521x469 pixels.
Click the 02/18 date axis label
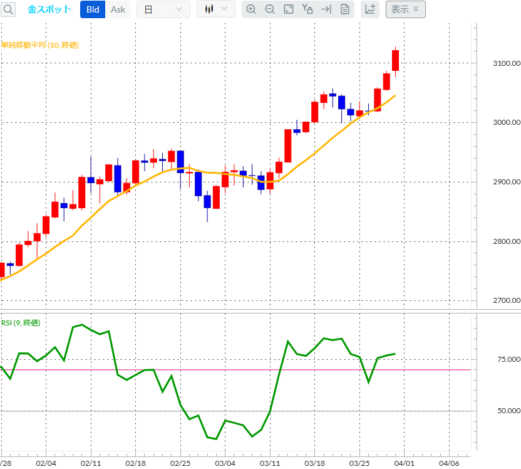tap(135, 463)
